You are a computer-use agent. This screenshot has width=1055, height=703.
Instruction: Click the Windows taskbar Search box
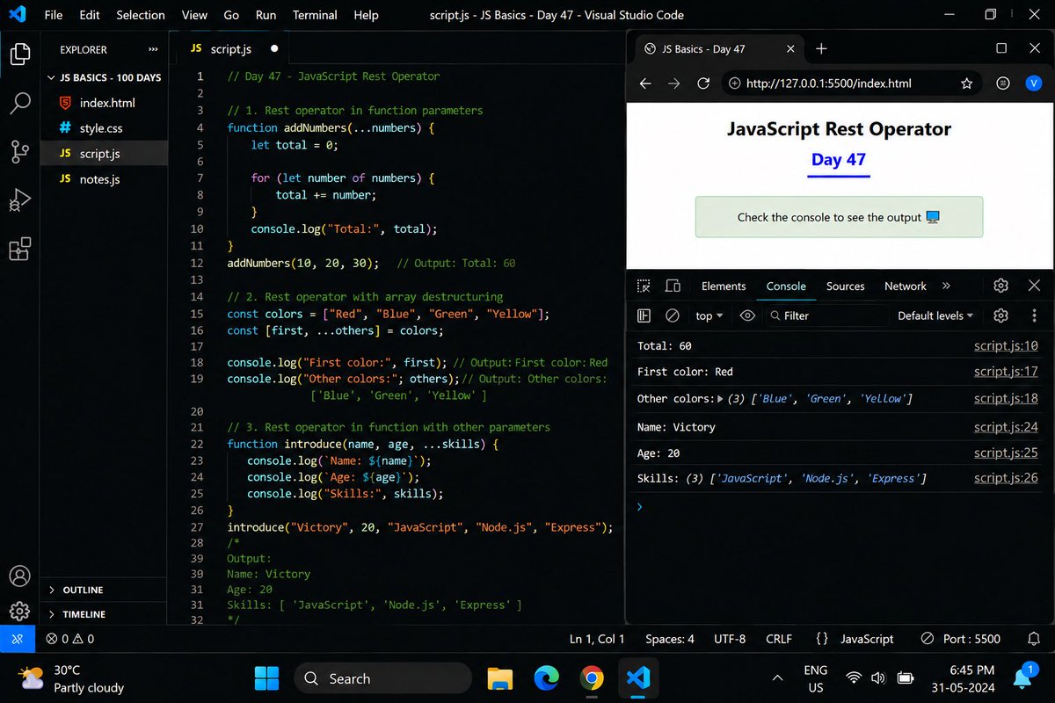pos(382,678)
